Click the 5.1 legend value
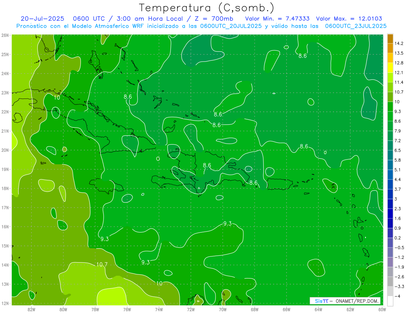This screenshot has width=406, height=314. 398,170
